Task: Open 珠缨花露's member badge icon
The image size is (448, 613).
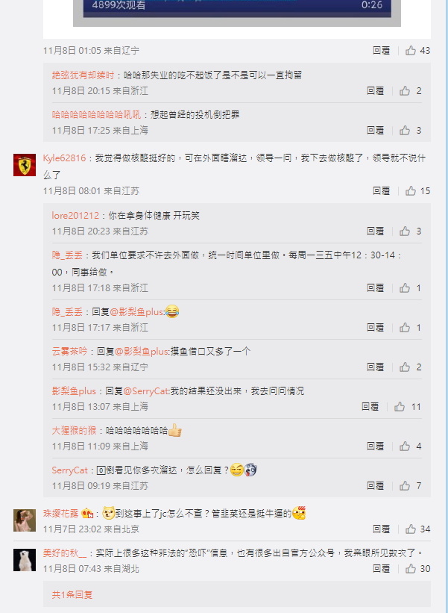Action: pyautogui.click(x=87, y=513)
